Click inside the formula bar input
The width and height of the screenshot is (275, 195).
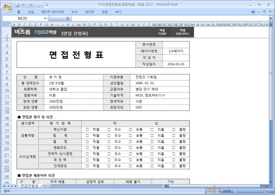[x=170, y=18]
